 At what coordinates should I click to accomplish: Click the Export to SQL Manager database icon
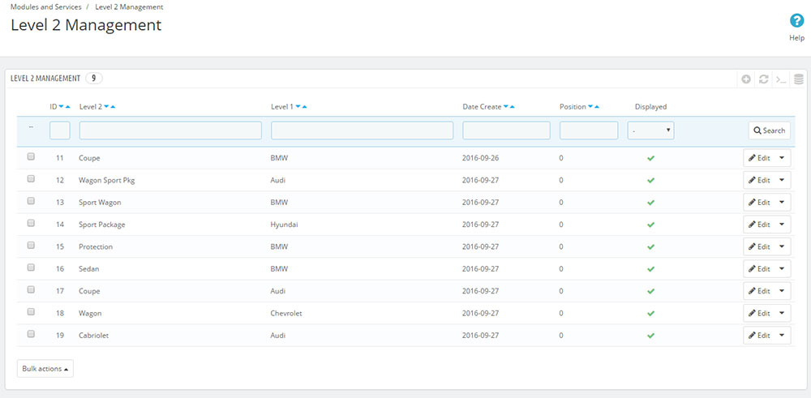[799, 79]
